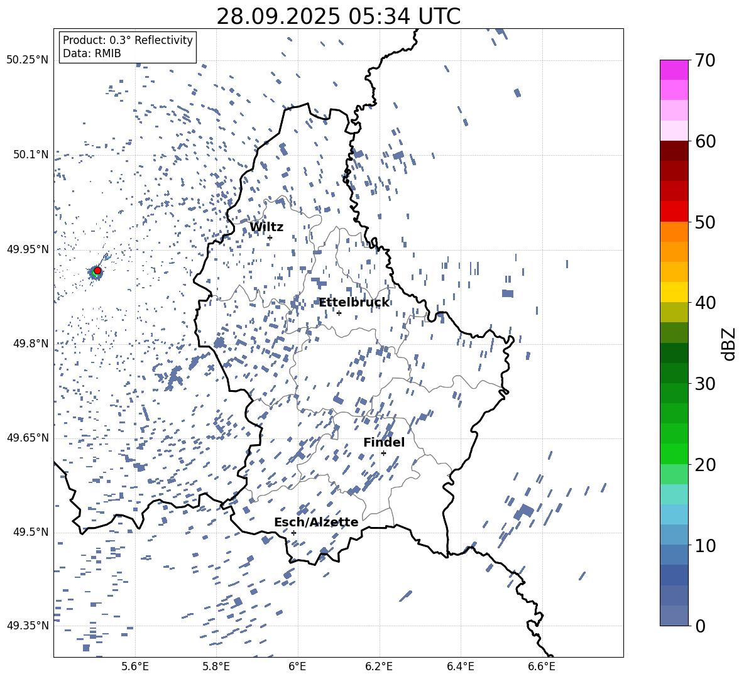
Task: Click the Esch/Alzette station cross marker
Action: tap(293, 533)
